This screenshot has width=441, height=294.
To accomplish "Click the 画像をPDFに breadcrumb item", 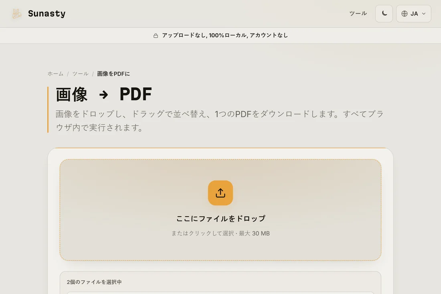I will pyautogui.click(x=113, y=74).
